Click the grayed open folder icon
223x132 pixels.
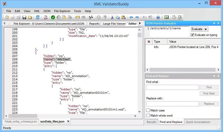point(19,17)
